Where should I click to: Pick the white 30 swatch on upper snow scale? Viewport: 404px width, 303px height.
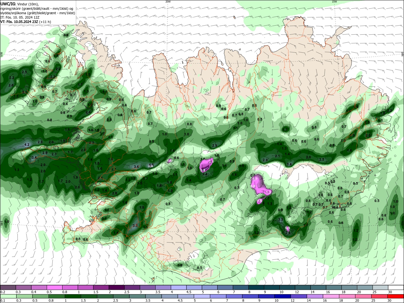pyautogui.click(x=395, y=288)
